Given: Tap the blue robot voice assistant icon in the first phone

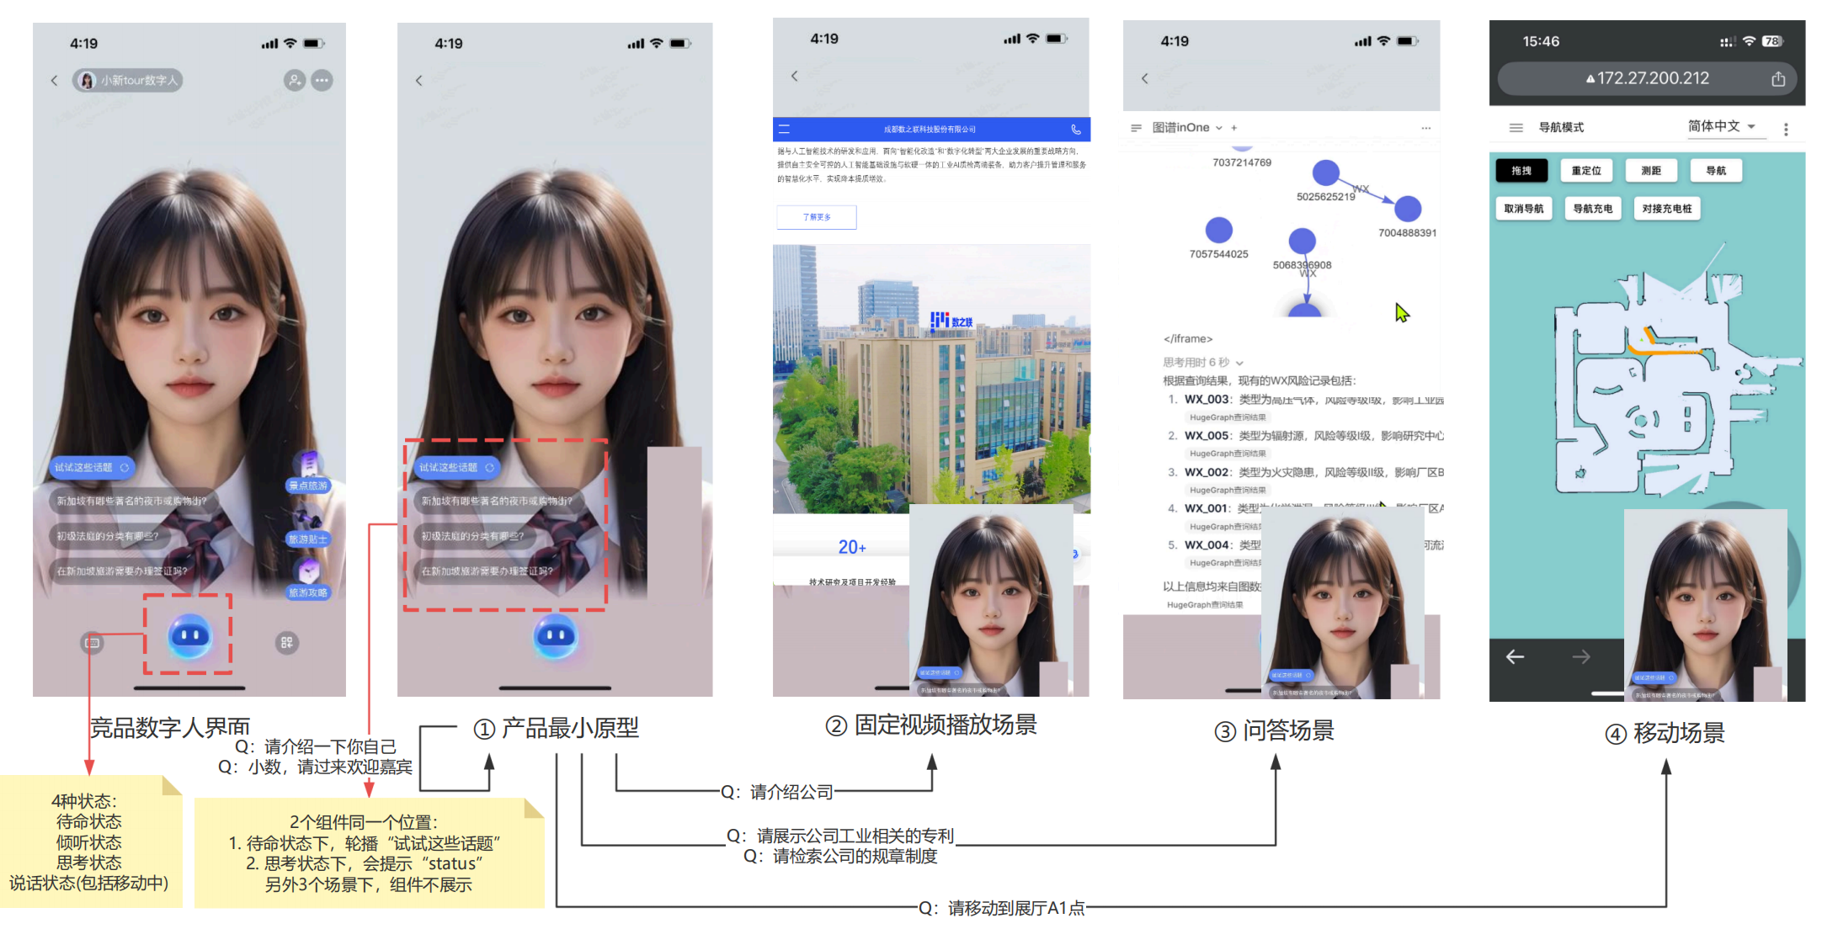Looking at the screenshot, I should [x=189, y=635].
